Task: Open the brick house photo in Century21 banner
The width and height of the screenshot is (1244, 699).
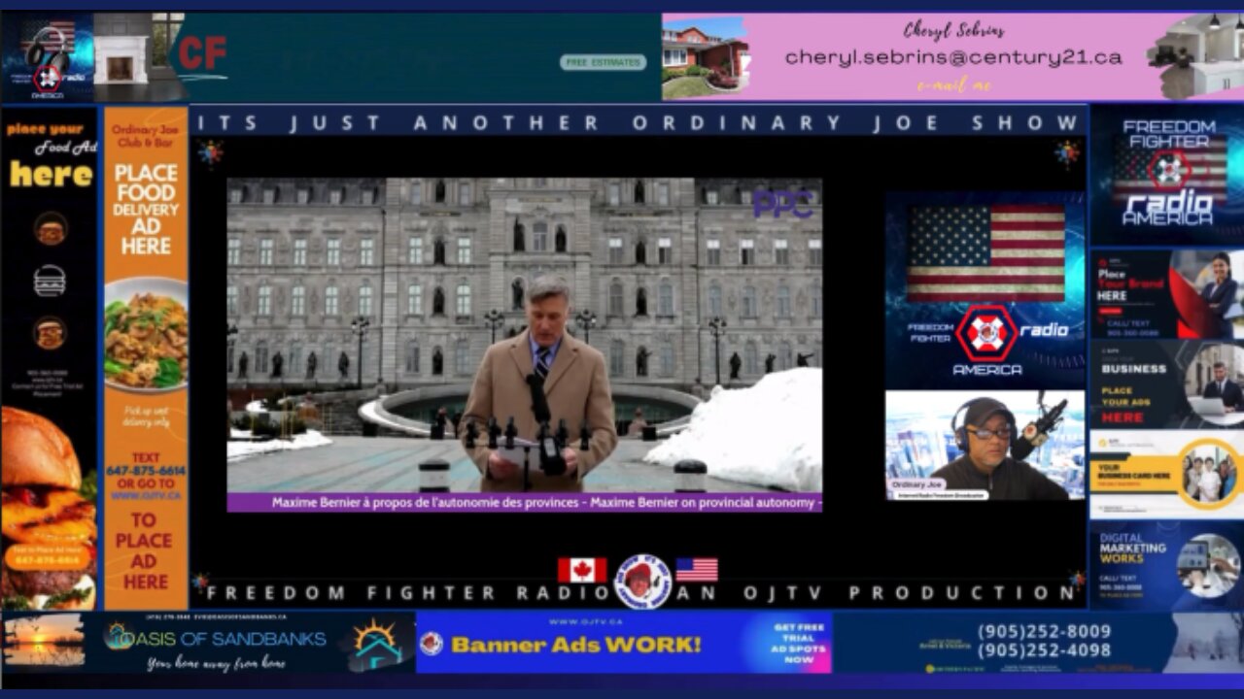Action: (705, 56)
